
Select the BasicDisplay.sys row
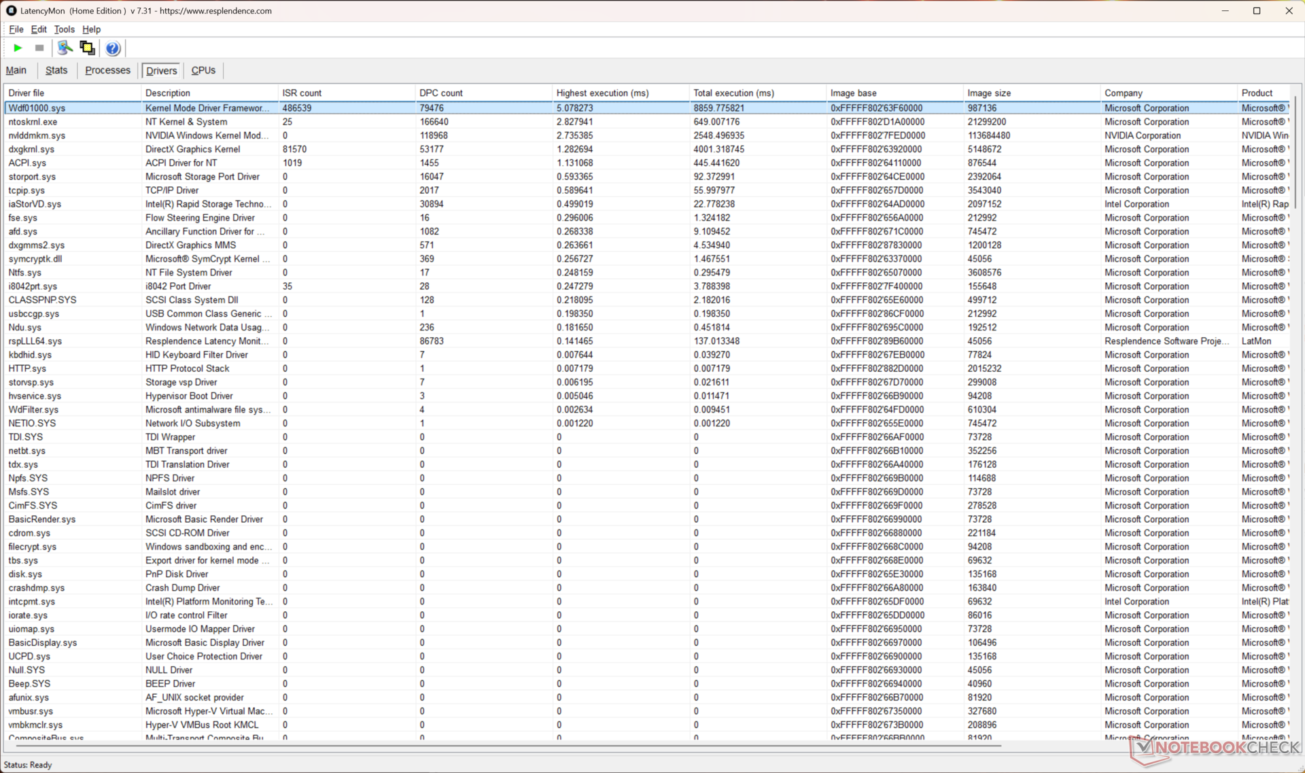647,642
